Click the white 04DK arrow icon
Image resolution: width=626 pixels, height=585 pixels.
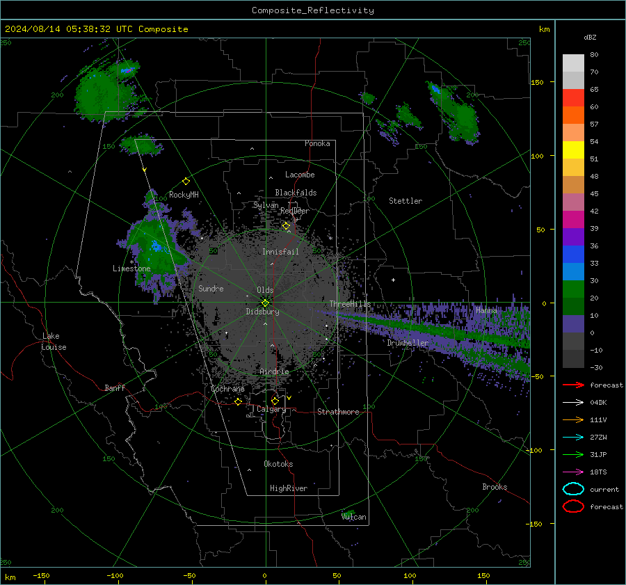[x=573, y=403]
